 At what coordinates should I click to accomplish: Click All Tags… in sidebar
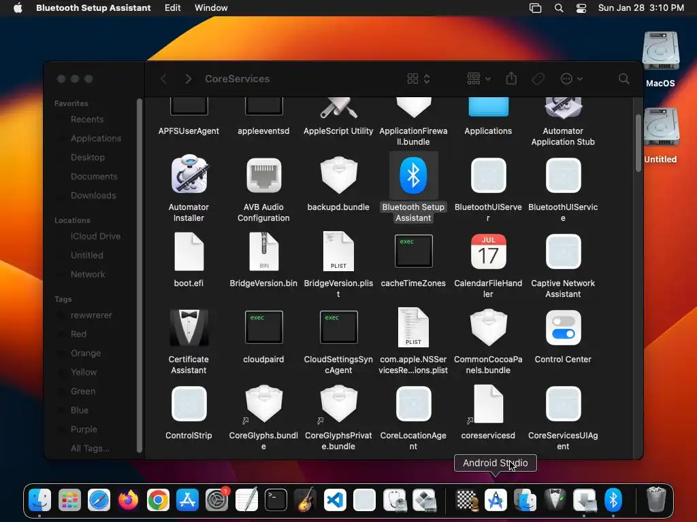click(90, 449)
